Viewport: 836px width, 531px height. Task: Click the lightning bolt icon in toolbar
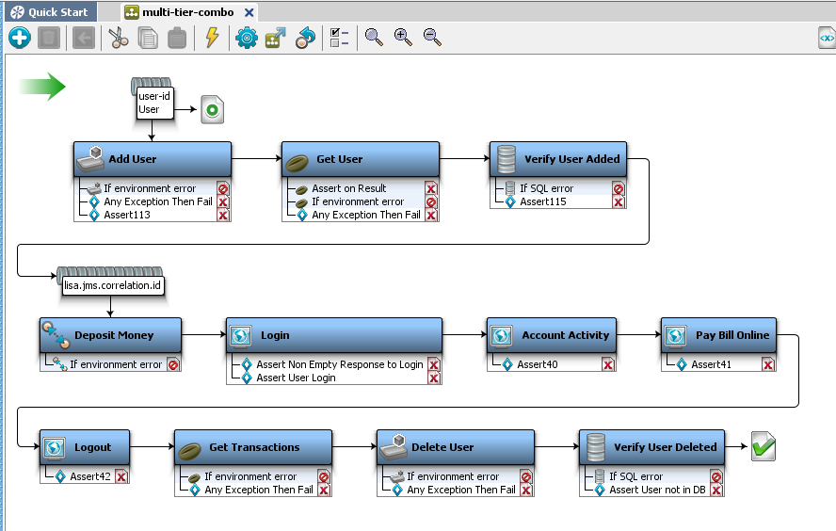click(x=212, y=38)
